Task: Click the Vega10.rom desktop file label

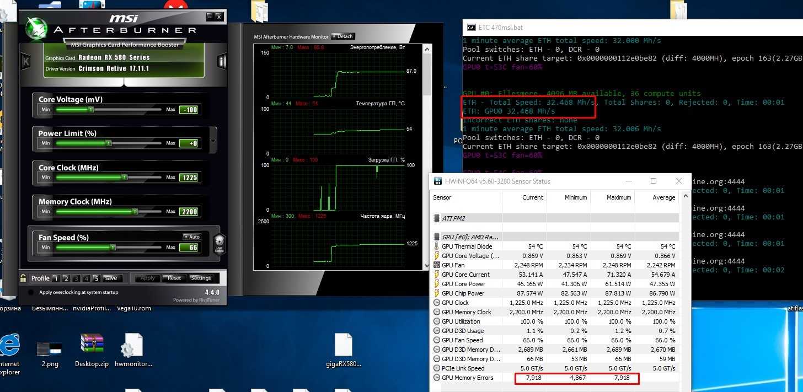Action: pos(134,308)
